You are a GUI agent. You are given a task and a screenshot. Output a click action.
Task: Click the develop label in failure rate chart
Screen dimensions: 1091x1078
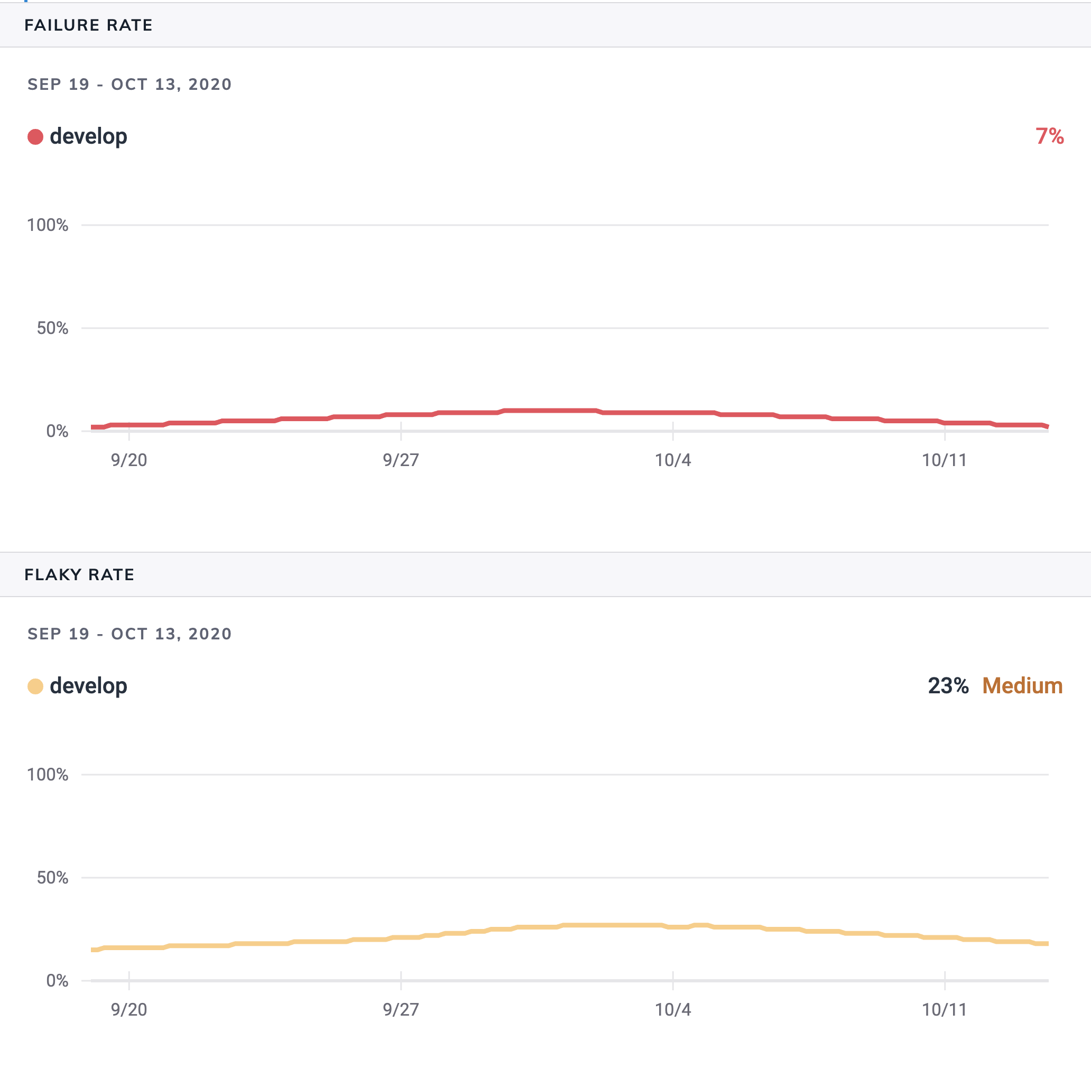[x=88, y=136]
